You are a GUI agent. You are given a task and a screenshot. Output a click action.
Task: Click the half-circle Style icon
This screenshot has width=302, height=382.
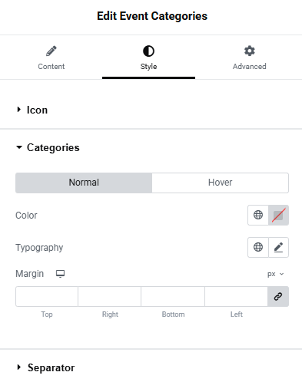[148, 51]
